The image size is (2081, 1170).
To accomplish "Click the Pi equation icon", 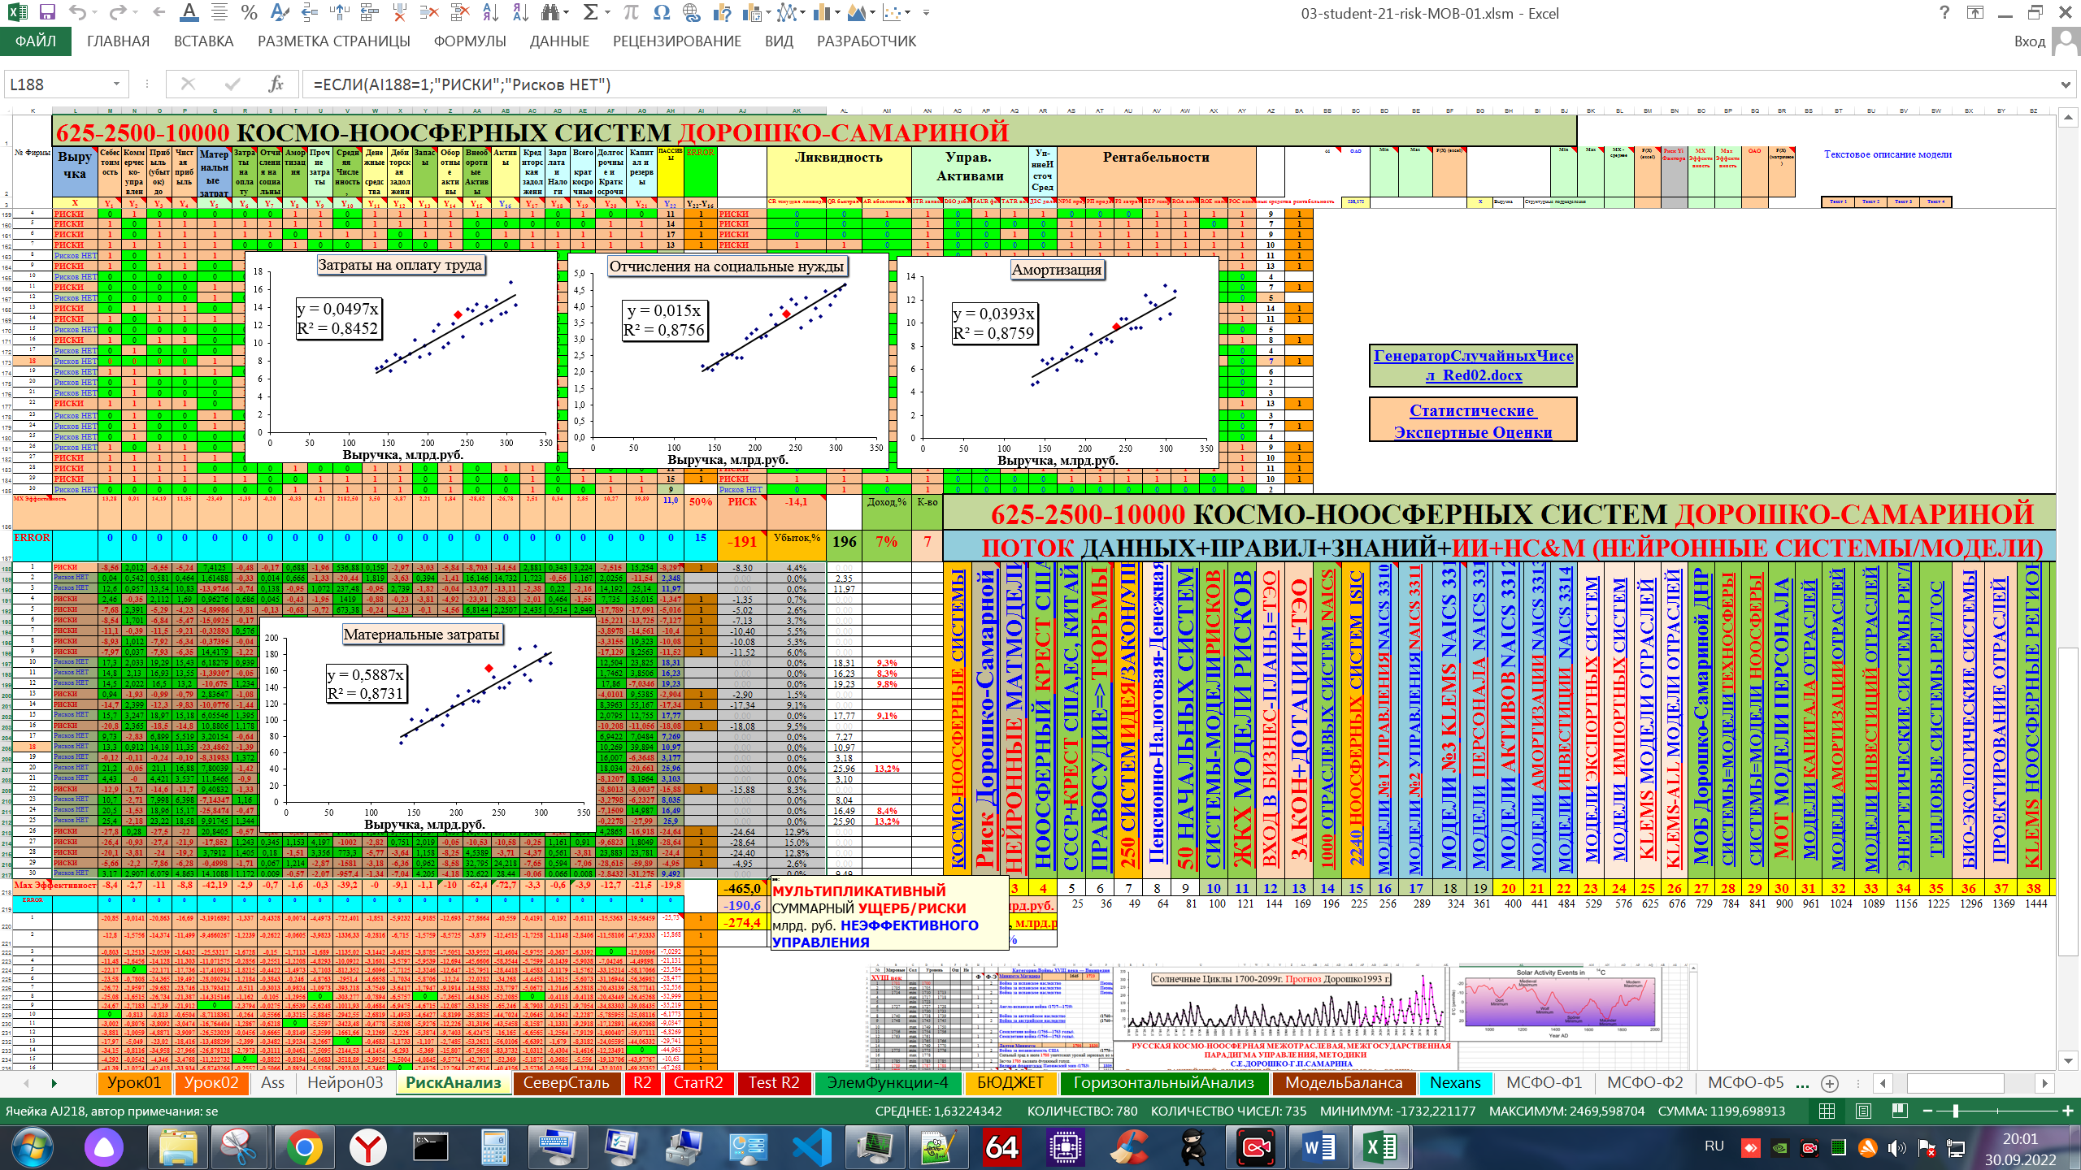I will click(631, 12).
